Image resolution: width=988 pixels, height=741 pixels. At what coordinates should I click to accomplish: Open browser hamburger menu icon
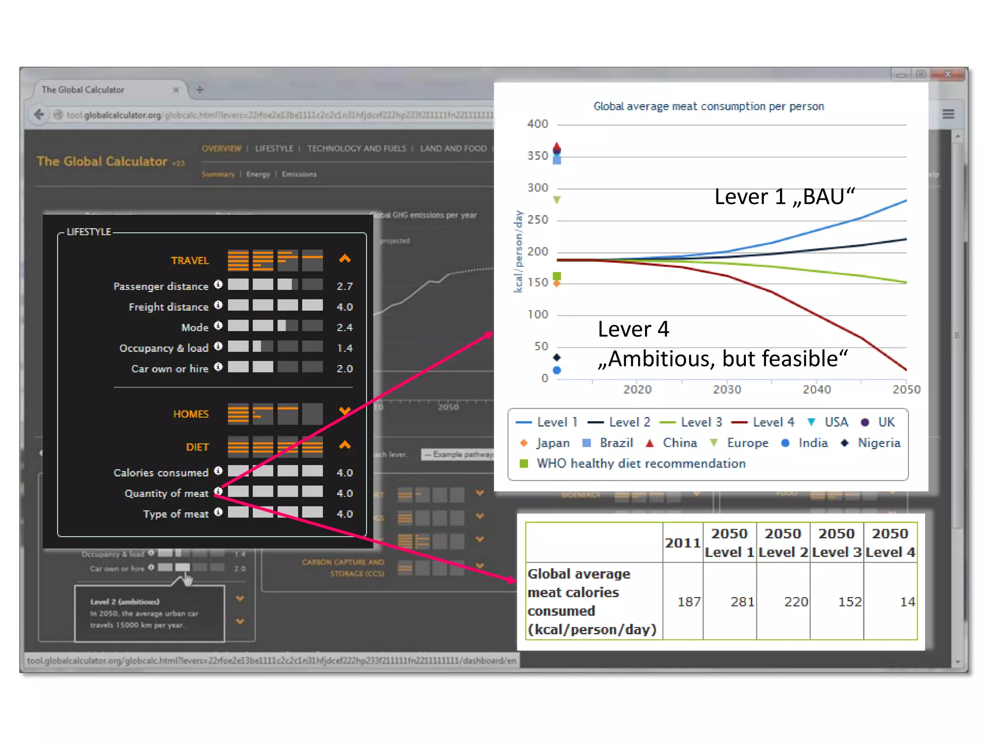point(948,114)
